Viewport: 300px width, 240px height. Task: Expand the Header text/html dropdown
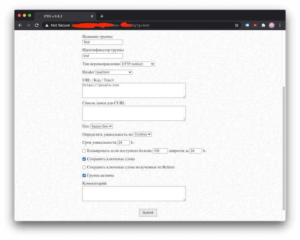pos(114,72)
